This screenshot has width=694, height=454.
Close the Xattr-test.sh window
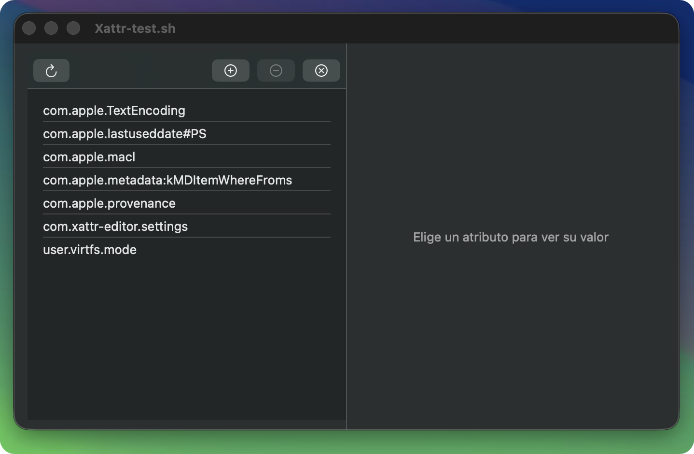(29, 28)
